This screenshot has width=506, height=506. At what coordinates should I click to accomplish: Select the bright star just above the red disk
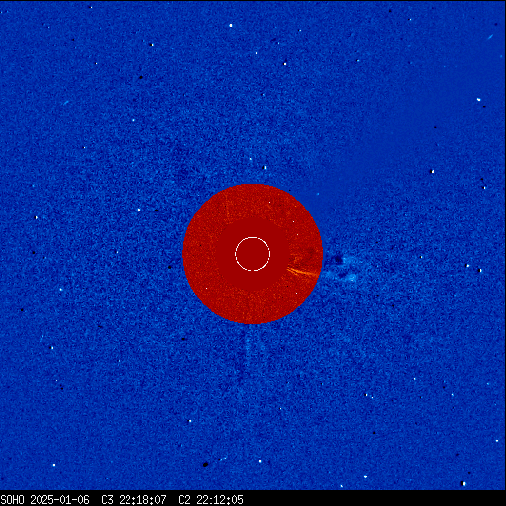coord(265,168)
